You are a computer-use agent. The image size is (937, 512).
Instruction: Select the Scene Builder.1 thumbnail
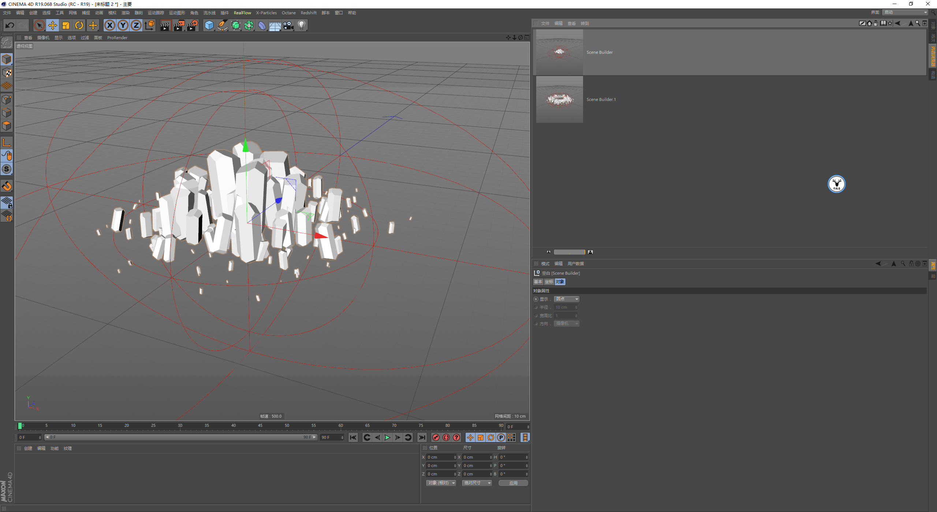[559, 99]
